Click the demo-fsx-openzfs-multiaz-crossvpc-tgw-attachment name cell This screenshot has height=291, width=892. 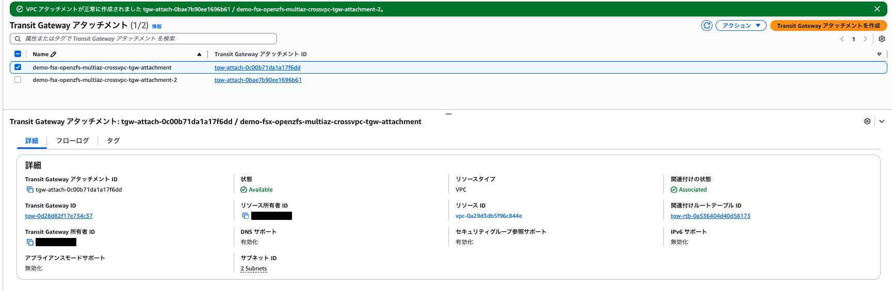point(102,67)
